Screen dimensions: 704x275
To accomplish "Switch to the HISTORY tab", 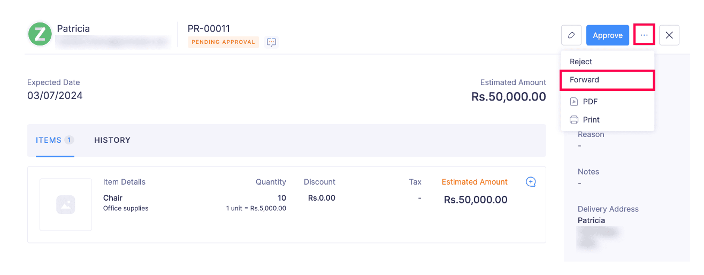I will 112,140.
